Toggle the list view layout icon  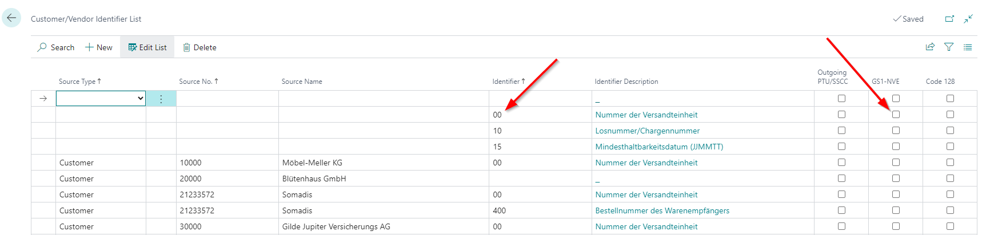point(968,47)
